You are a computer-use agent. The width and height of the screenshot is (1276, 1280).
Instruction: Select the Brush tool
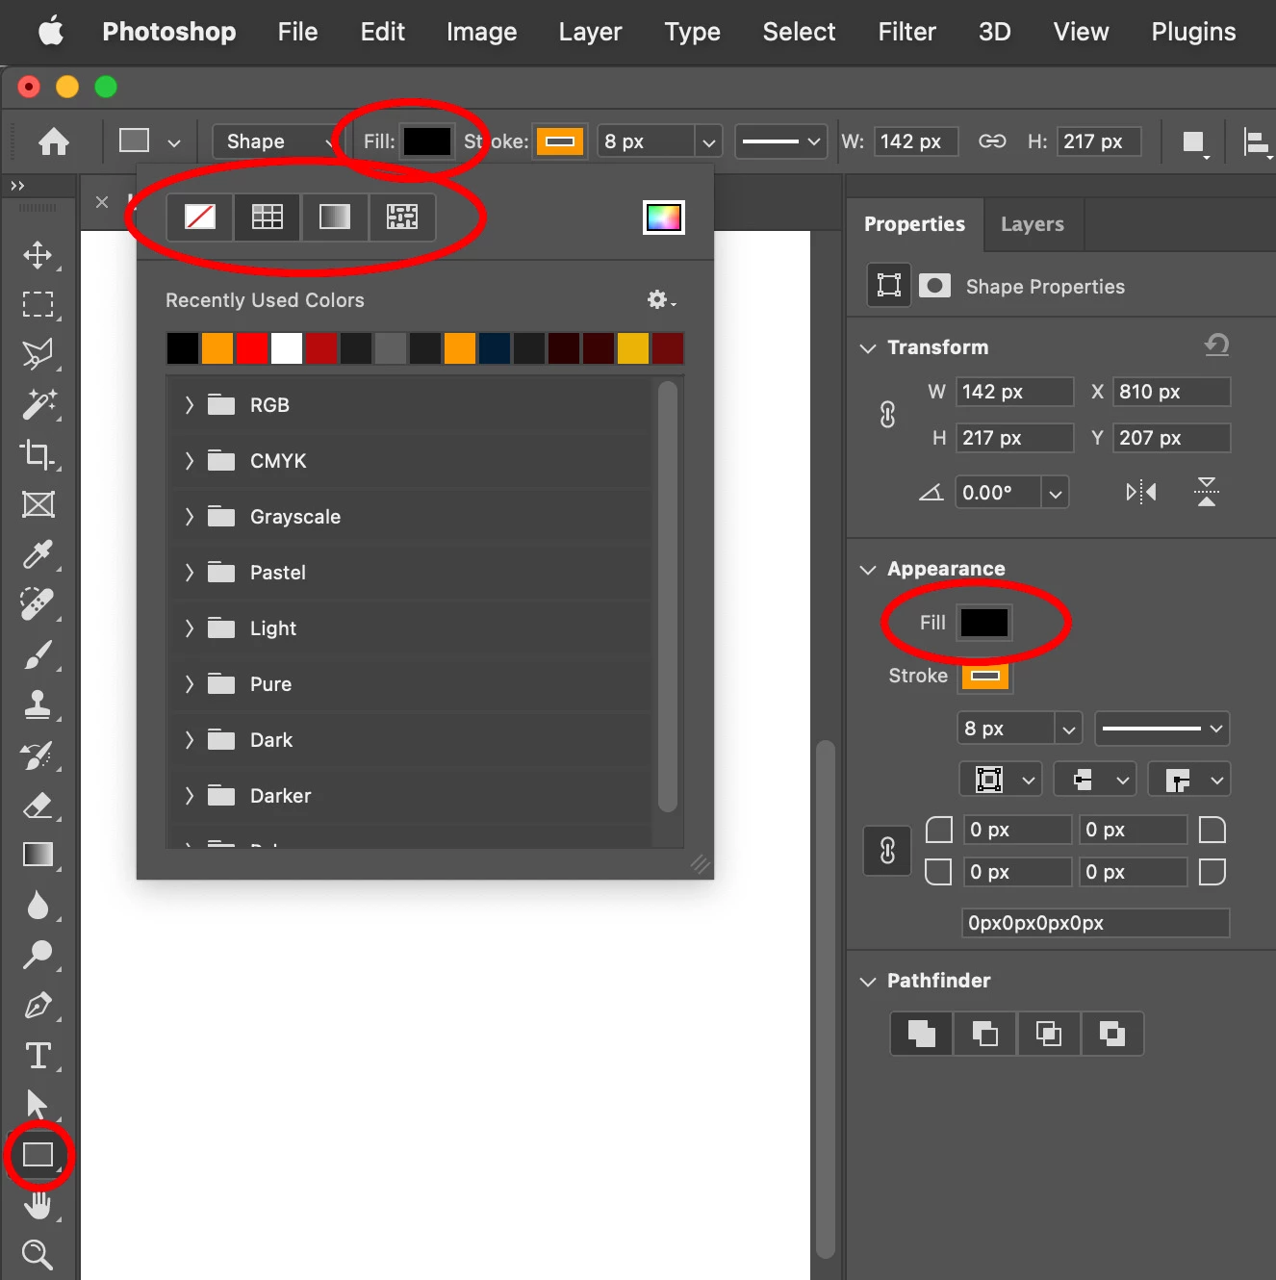coord(38,654)
